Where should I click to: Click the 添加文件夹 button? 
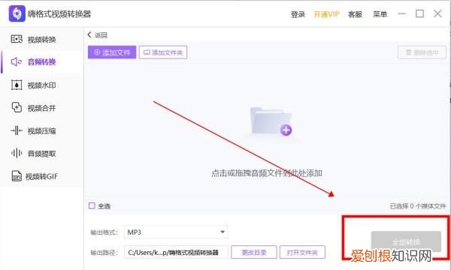coord(163,52)
